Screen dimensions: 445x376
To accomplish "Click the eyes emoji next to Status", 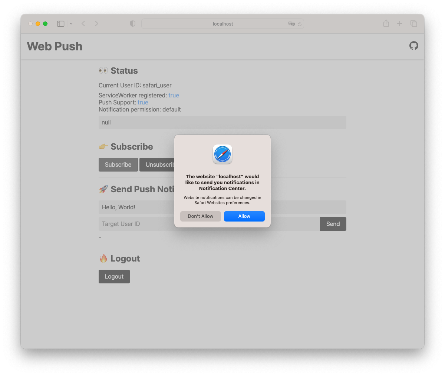I will 103,70.
